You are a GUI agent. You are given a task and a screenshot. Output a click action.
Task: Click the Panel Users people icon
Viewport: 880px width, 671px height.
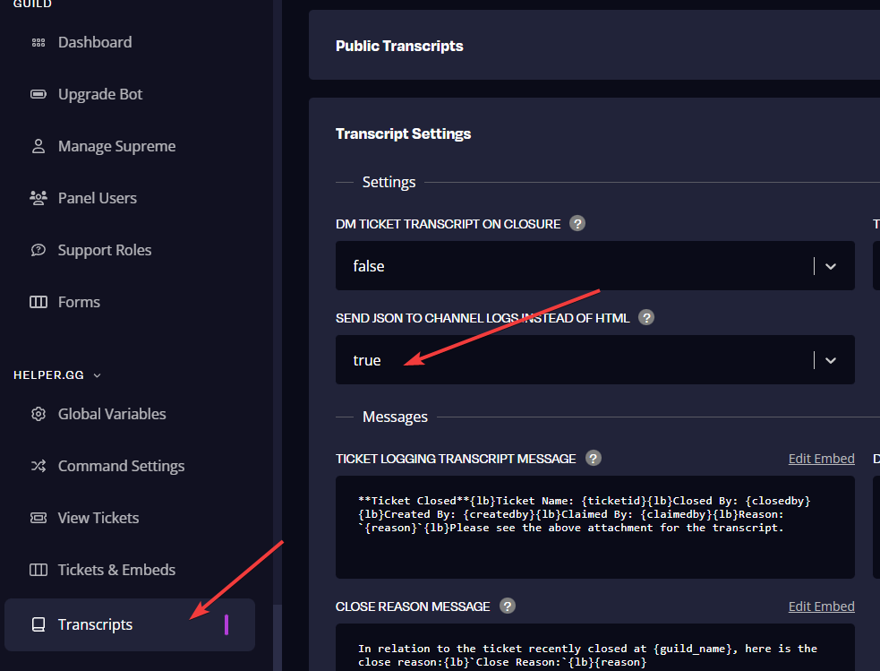pyautogui.click(x=37, y=197)
